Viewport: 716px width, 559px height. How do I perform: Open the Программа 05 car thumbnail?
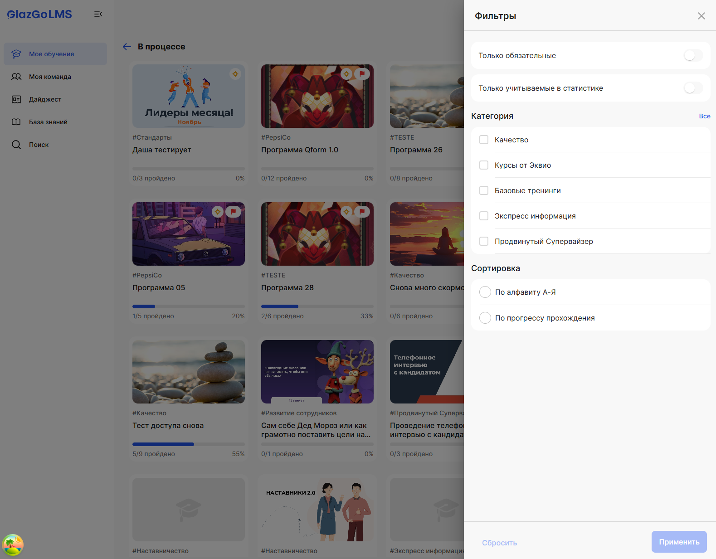pyautogui.click(x=189, y=234)
